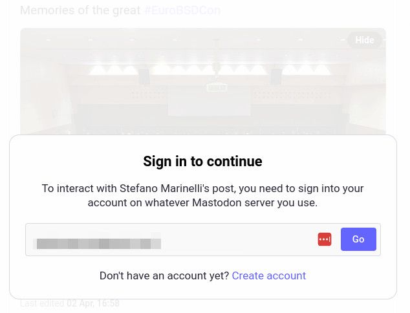Click the "02 Apr, 16:58" date text

[x=92, y=303]
